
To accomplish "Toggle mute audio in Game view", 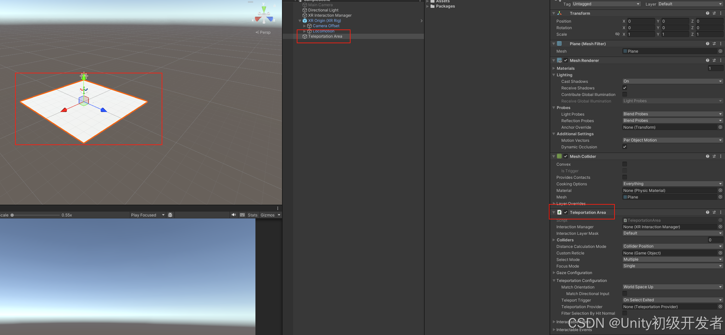I will click(x=234, y=215).
